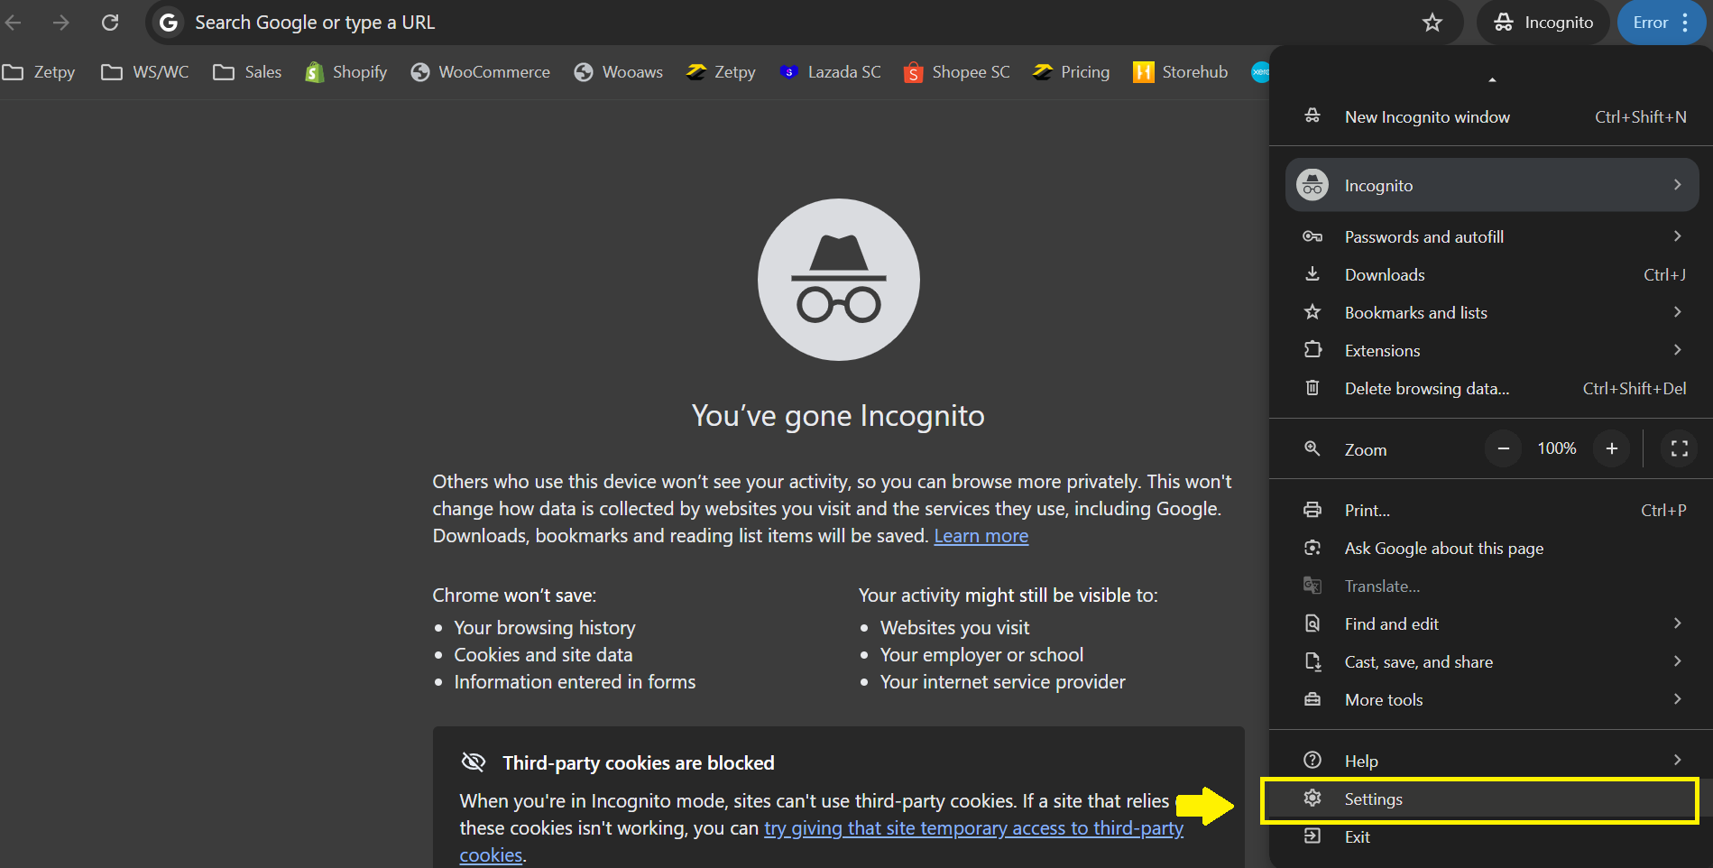Open the Storehub bookmark
Screen dimensions: 1713x868
(1181, 72)
